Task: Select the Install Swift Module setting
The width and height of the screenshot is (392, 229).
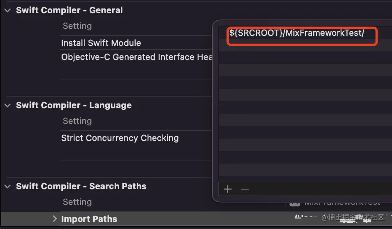Action: 101,43
